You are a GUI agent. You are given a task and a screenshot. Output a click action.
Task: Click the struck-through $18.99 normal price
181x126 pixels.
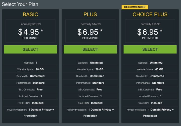pos(156,24)
